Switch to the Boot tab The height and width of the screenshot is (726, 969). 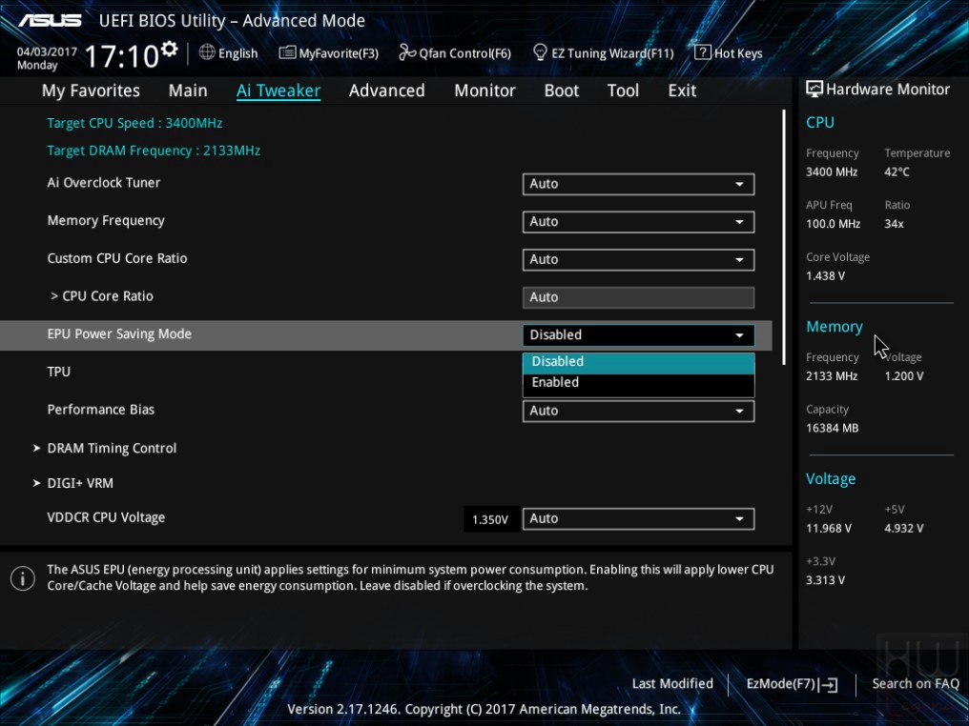(561, 91)
